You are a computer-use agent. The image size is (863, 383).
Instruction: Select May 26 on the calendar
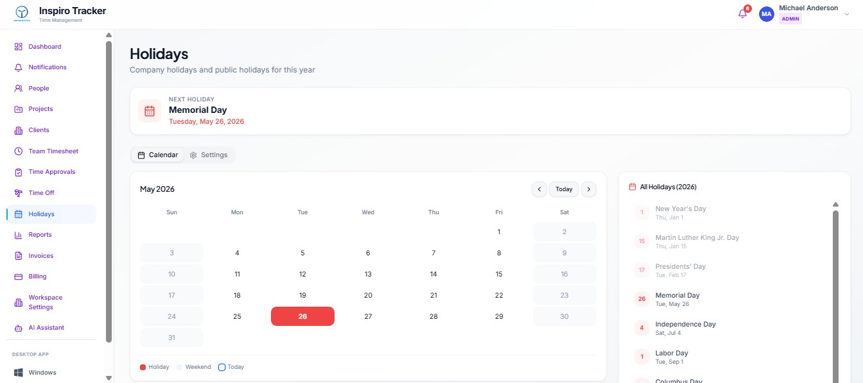tap(302, 316)
